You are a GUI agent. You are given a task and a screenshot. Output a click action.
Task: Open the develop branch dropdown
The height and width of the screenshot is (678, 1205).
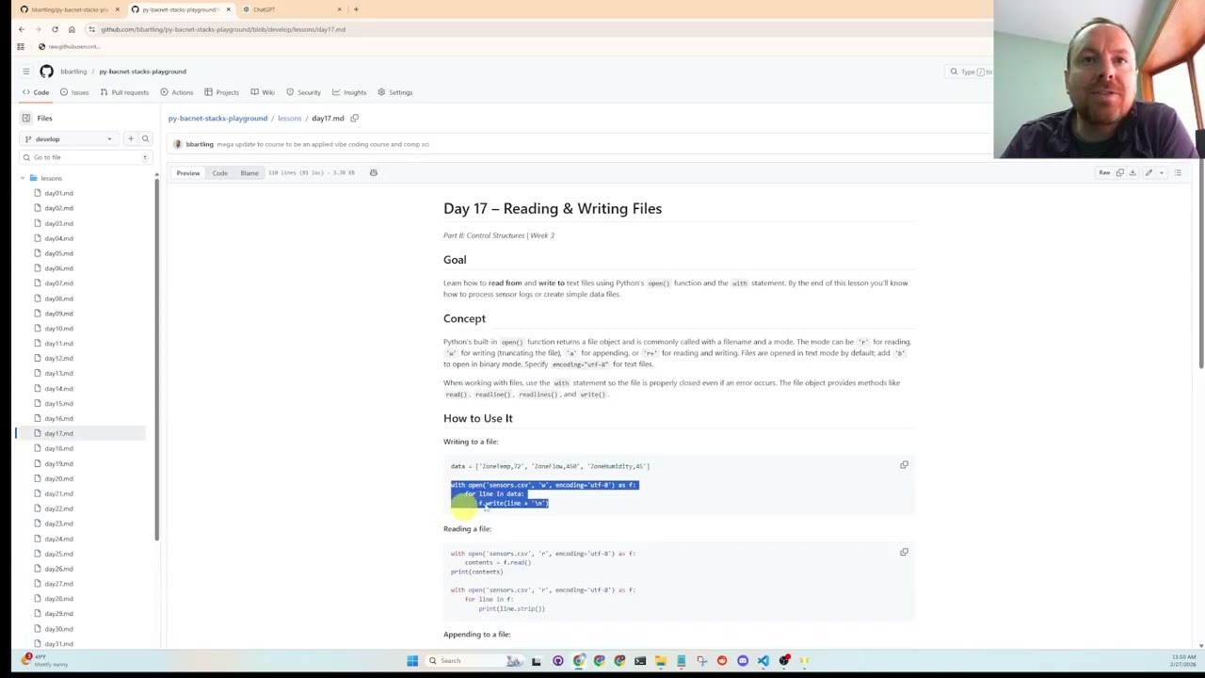click(68, 138)
